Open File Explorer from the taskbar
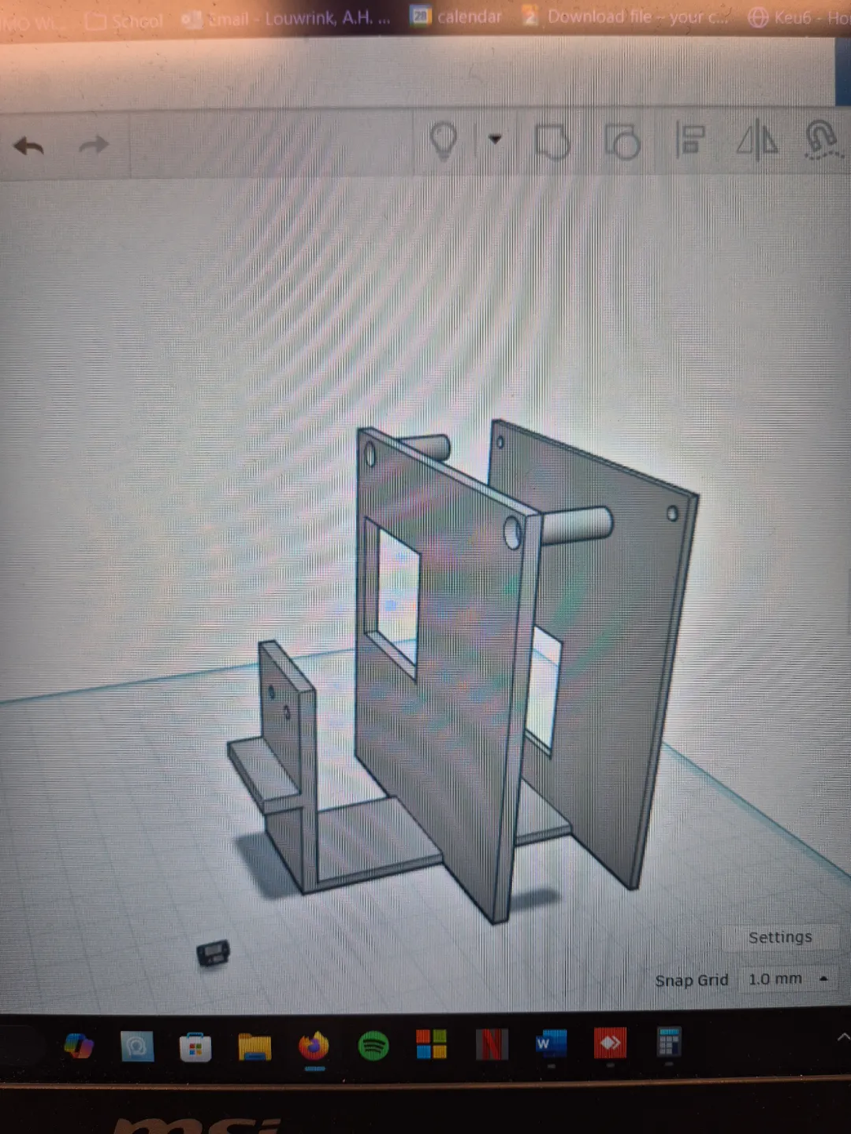 click(x=255, y=1047)
